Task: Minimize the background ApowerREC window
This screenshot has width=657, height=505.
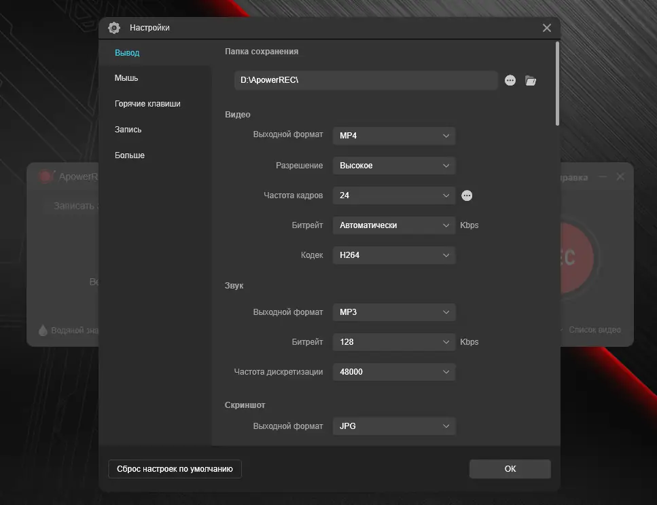Action: 603,177
